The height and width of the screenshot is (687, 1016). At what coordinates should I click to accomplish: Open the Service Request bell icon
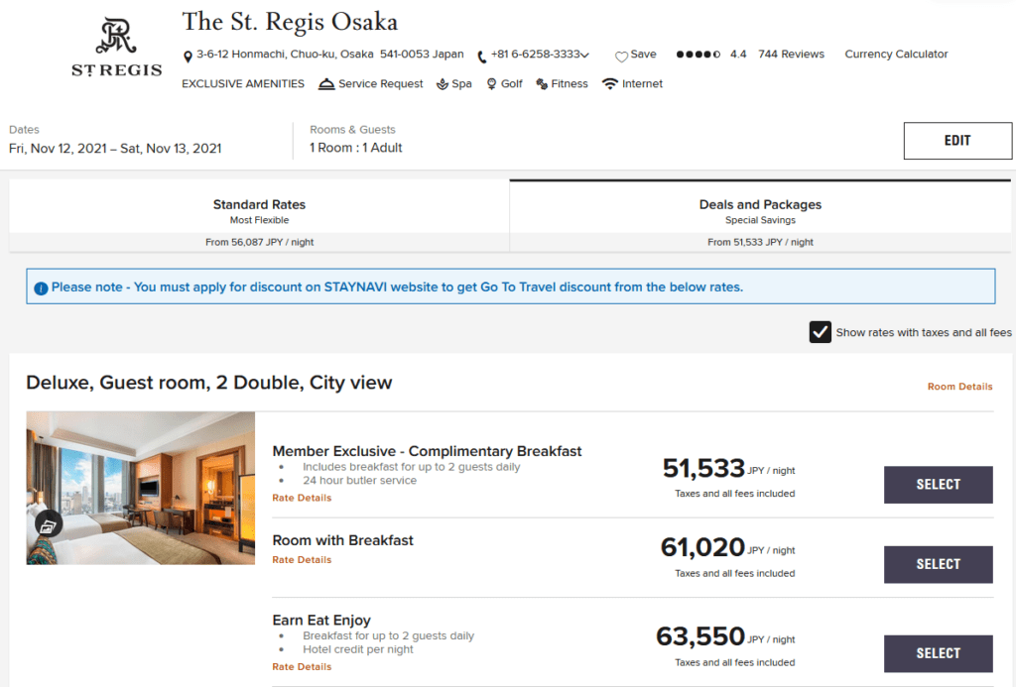[x=327, y=83]
